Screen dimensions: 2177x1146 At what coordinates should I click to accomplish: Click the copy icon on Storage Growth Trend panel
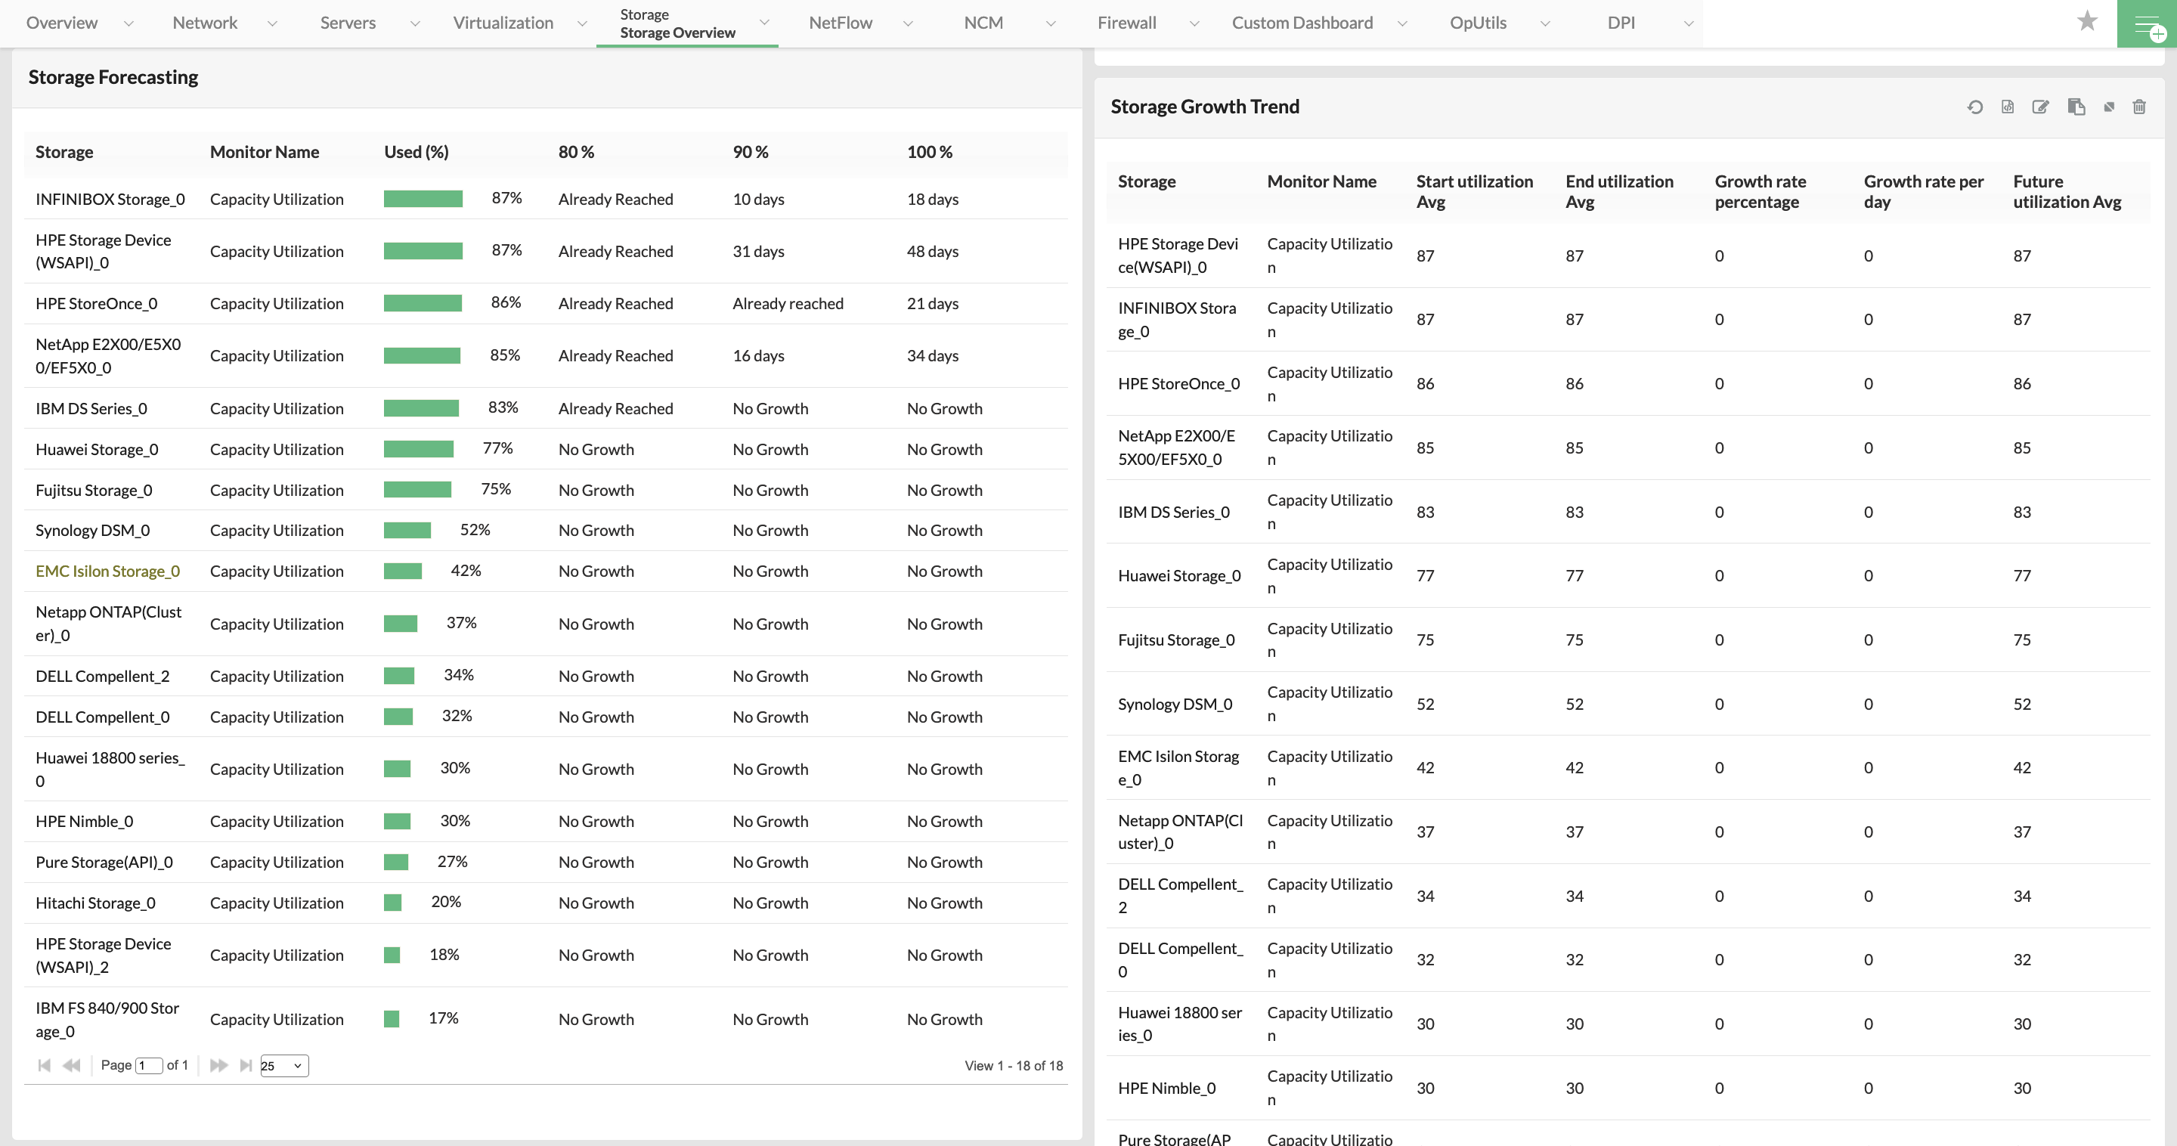click(2076, 107)
